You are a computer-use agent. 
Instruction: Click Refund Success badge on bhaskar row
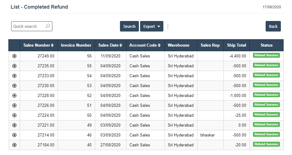[266, 134]
